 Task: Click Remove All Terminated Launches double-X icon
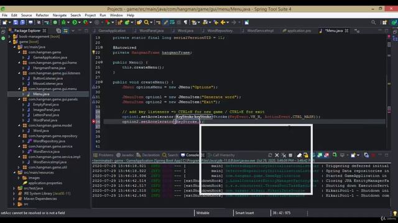(x=284, y=155)
